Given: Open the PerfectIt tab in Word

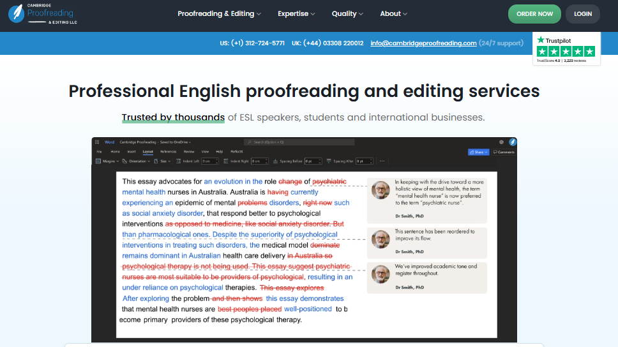Looking at the screenshot, I should pos(236,152).
